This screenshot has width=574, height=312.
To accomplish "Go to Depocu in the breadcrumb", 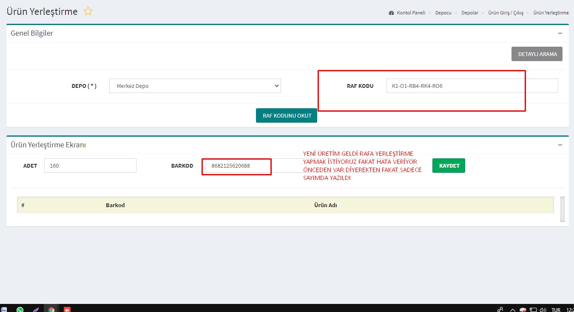I will click(443, 13).
